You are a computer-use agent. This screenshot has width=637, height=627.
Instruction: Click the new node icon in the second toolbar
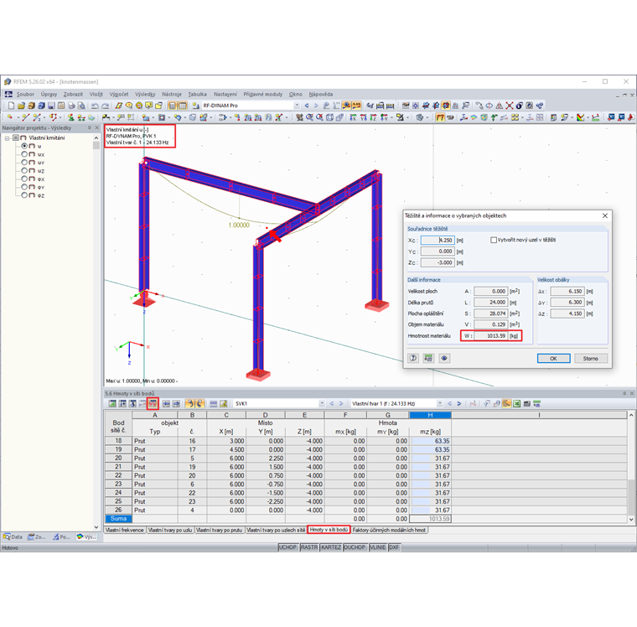[10, 117]
